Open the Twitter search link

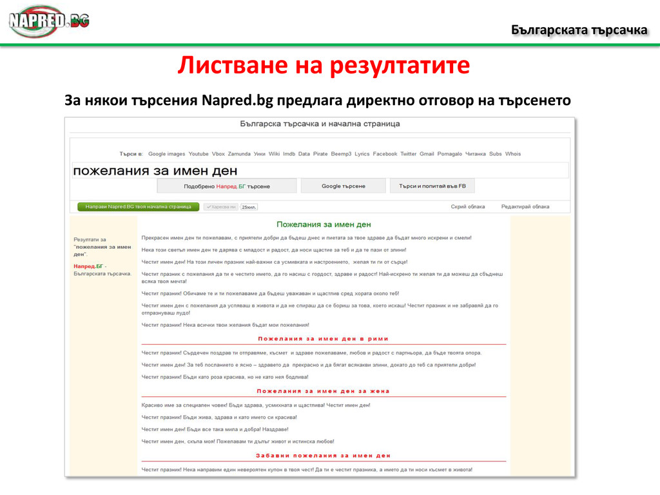coord(408,154)
